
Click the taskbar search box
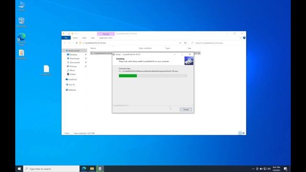tap(51, 169)
